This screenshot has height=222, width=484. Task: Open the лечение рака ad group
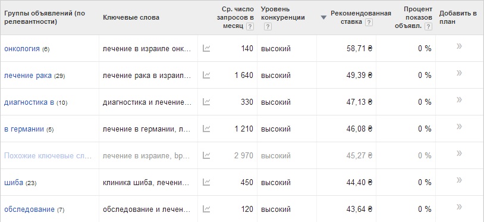point(28,76)
